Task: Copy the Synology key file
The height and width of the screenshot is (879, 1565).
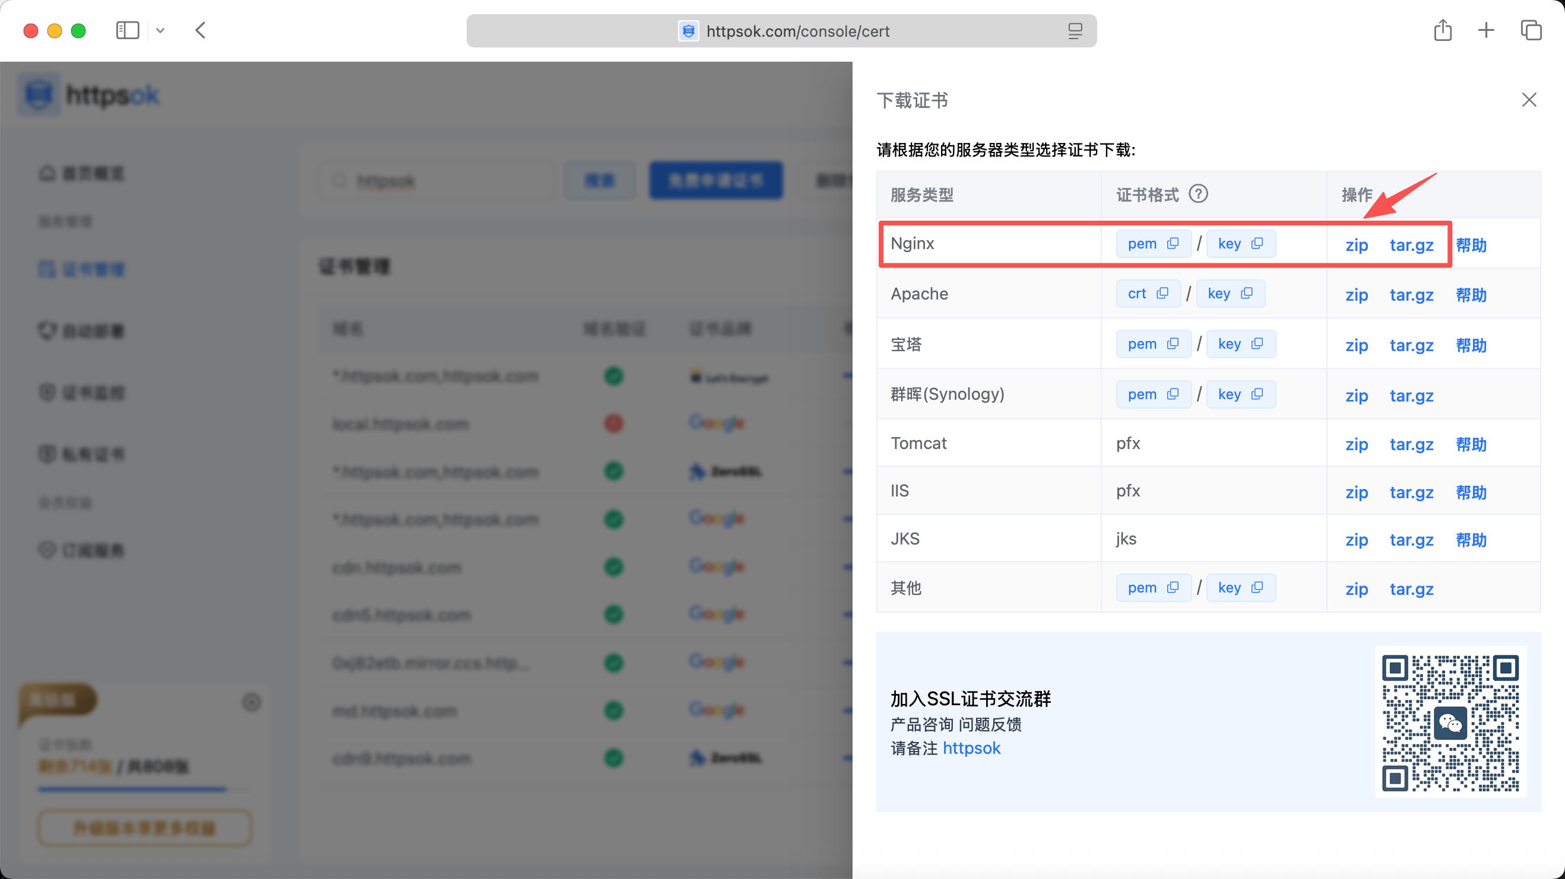Action: point(1257,394)
